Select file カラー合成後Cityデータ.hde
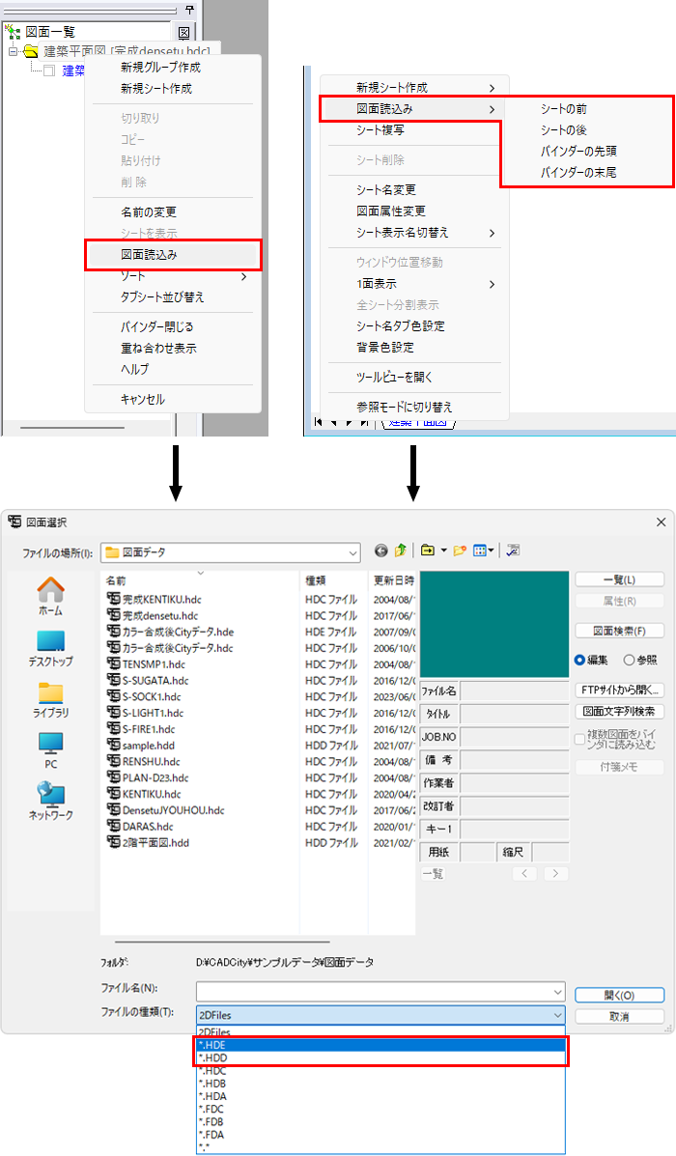This screenshot has height=1156, width=676. pyautogui.click(x=178, y=632)
